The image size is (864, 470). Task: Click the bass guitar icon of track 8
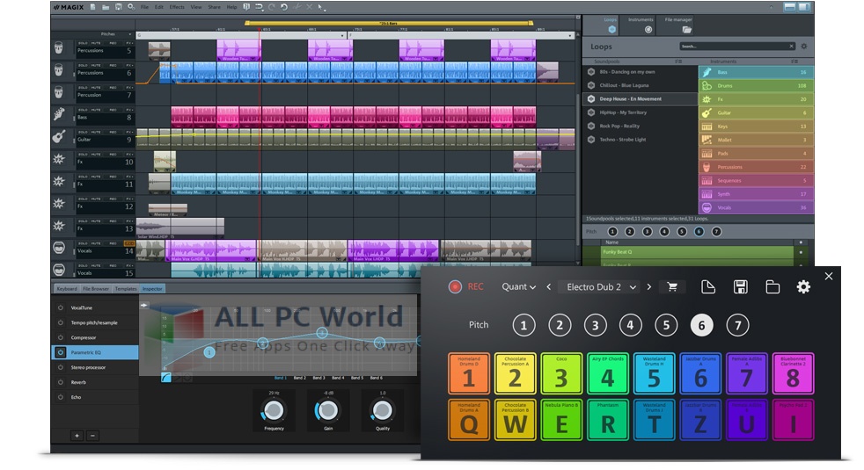(x=59, y=114)
